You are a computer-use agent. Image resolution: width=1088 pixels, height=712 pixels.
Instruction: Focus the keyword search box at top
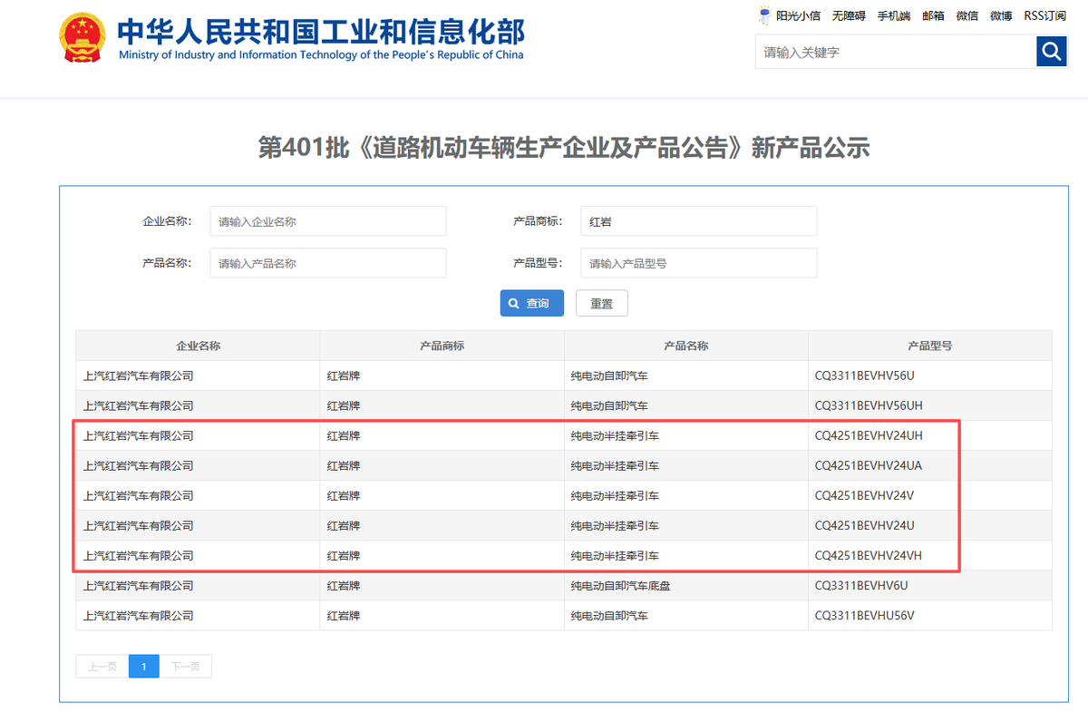tap(895, 53)
